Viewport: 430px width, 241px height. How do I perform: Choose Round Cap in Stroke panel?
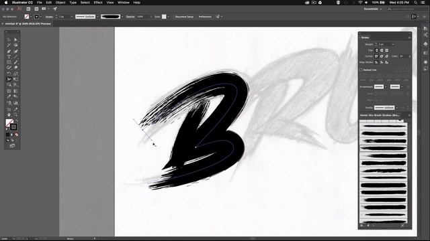(x=382, y=50)
